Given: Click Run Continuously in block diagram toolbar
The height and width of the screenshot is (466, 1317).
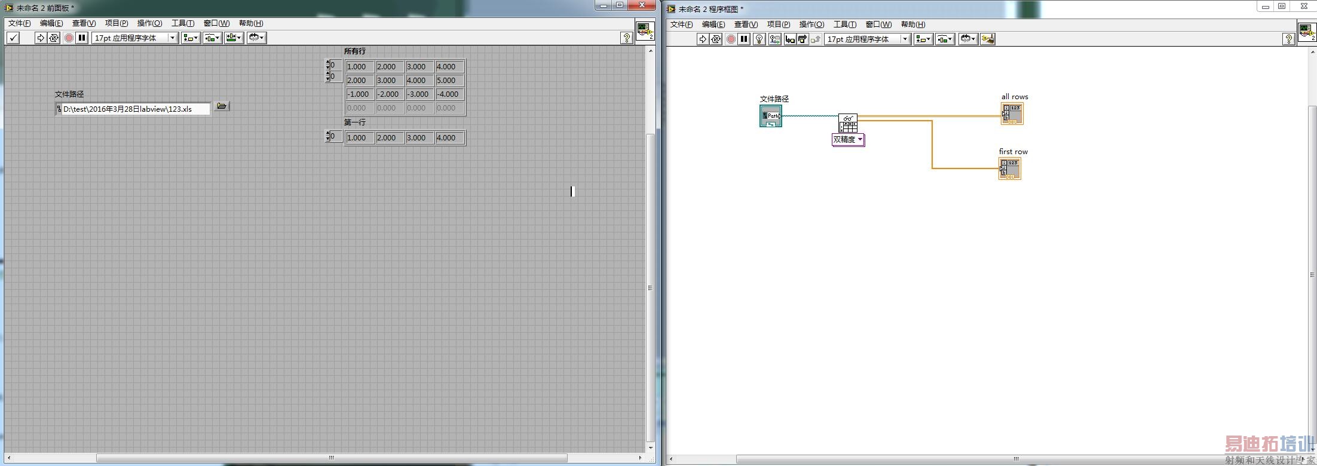Looking at the screenshot, I should click(716, 39).
